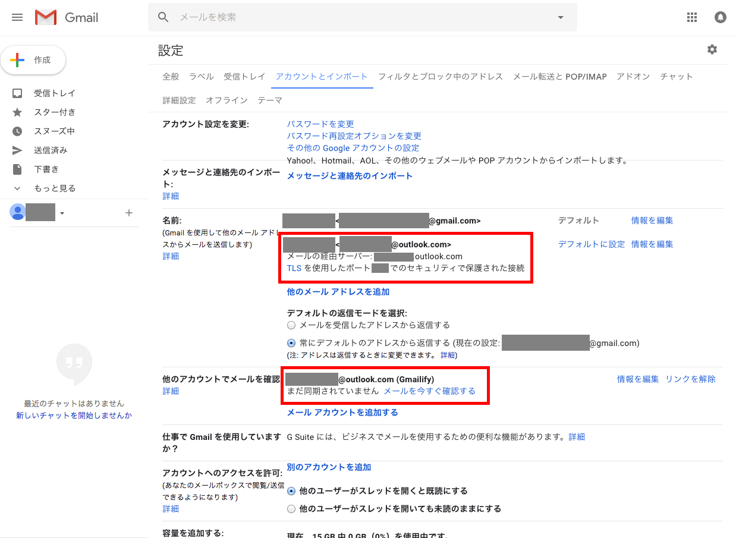Open 送信済み sent folder
This screenshot has height=538, width=736.
tap(51, 150)
